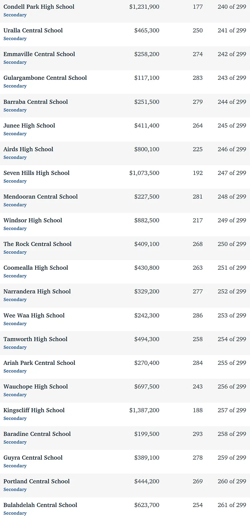Viewport: 250px width, 521px height.
Task: Select Junee High School link
Action: (x=29, y=125)
